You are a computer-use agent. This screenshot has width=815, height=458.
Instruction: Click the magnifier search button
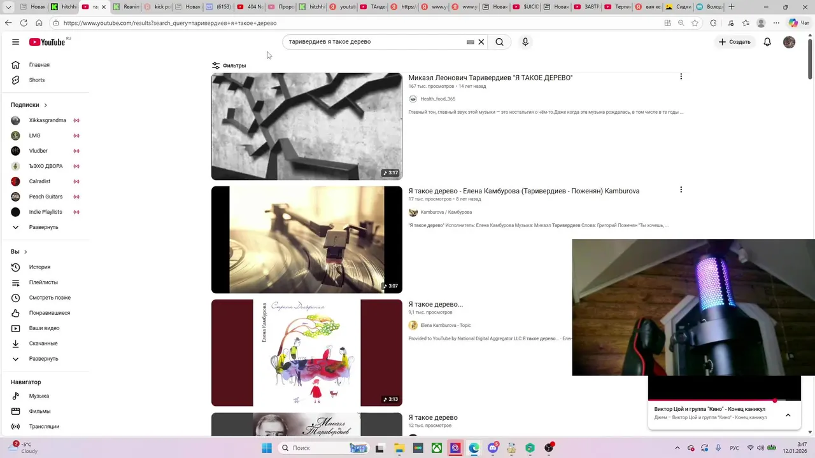(499, 42)
